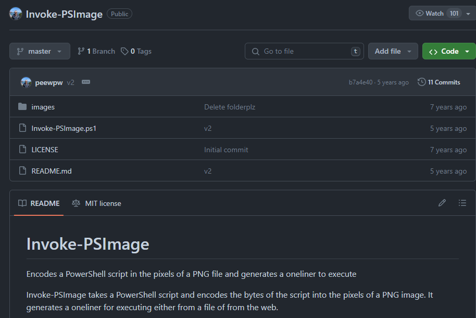The width and height of the screenshot is (476, 318).
Task: Expand commit message ellipsis icon
Action: [86, 82]
